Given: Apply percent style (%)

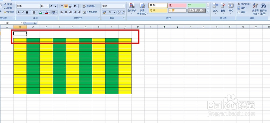Looking at the screenshot, I should click(110, 12).
